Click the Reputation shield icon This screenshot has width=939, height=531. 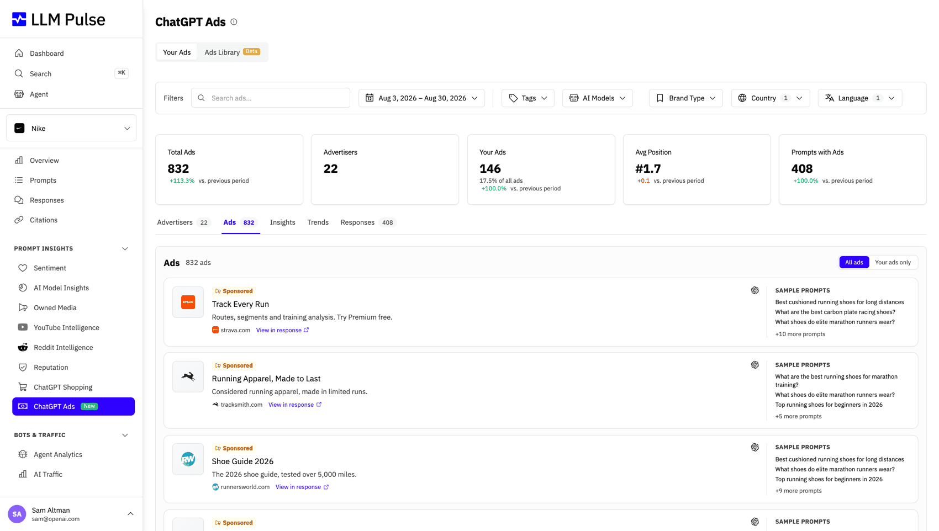pyautogui.click(x=23, y=367)
